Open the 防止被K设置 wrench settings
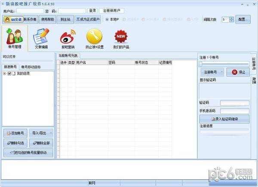Screen dimensions: 258x187 tap(94, 38)
